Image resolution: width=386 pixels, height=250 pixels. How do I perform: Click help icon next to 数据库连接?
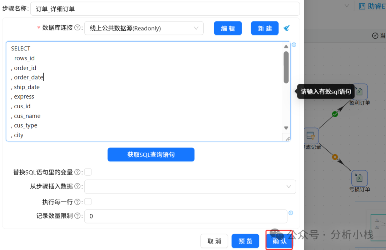point(77,27)
